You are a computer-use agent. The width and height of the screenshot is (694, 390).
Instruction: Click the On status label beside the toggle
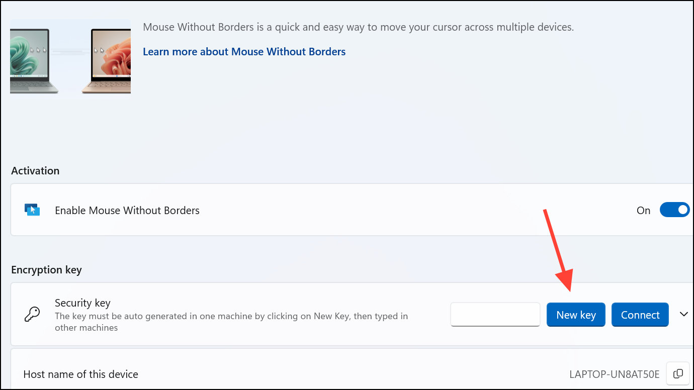(x=644, y=211)
